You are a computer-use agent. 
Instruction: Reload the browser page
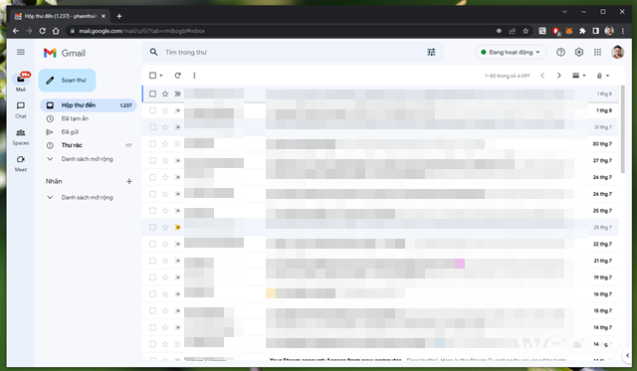pyautogui.click(x=42, y=31)
